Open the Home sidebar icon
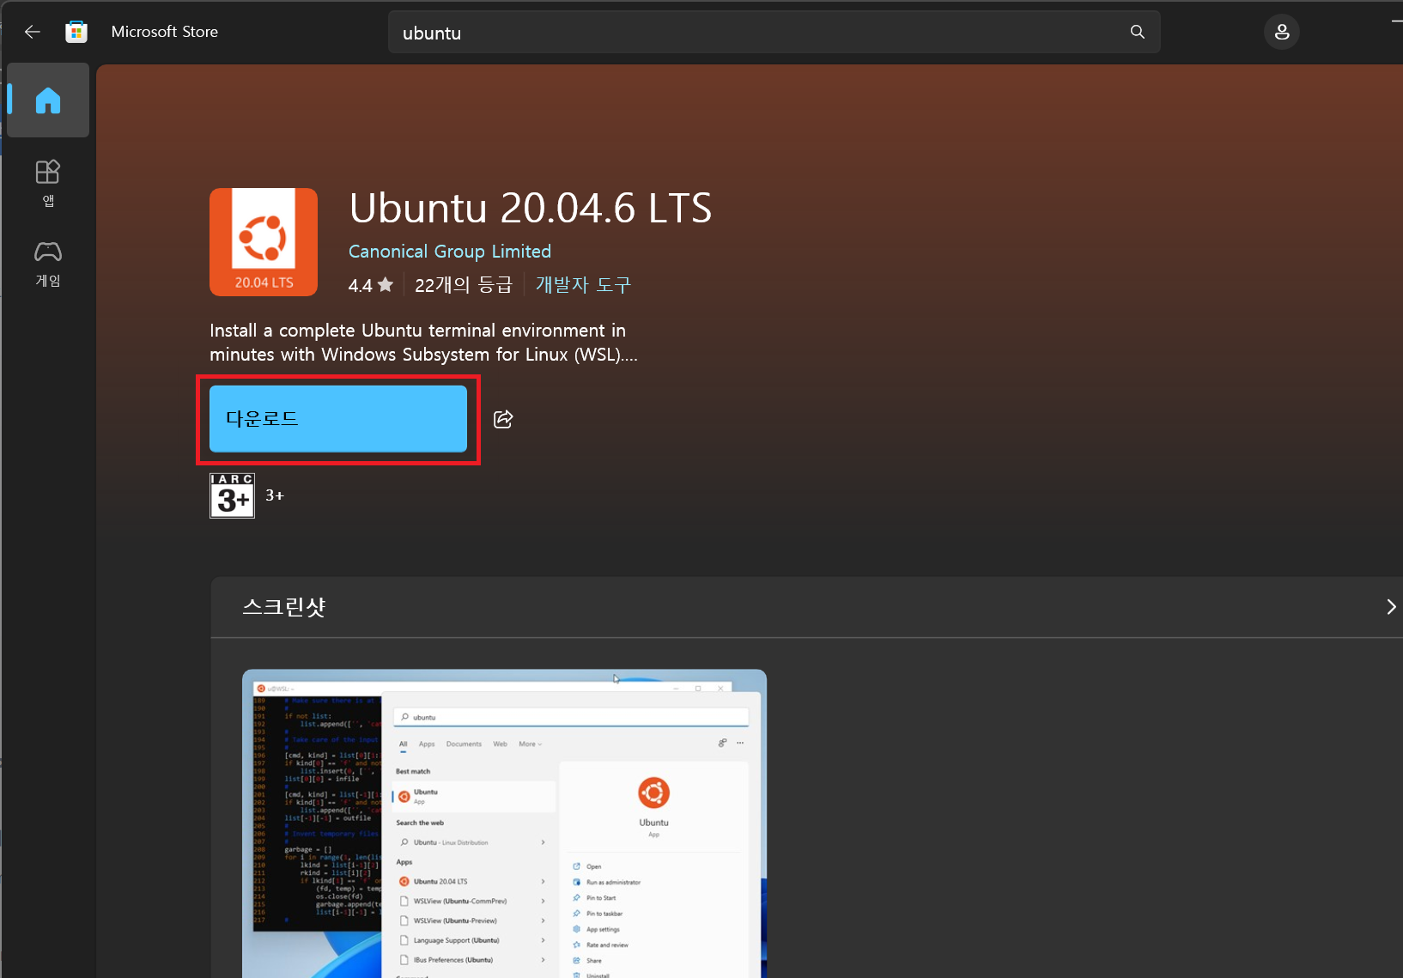The image size is (1403, 978). pyautogui.click(x=48, y=100)
